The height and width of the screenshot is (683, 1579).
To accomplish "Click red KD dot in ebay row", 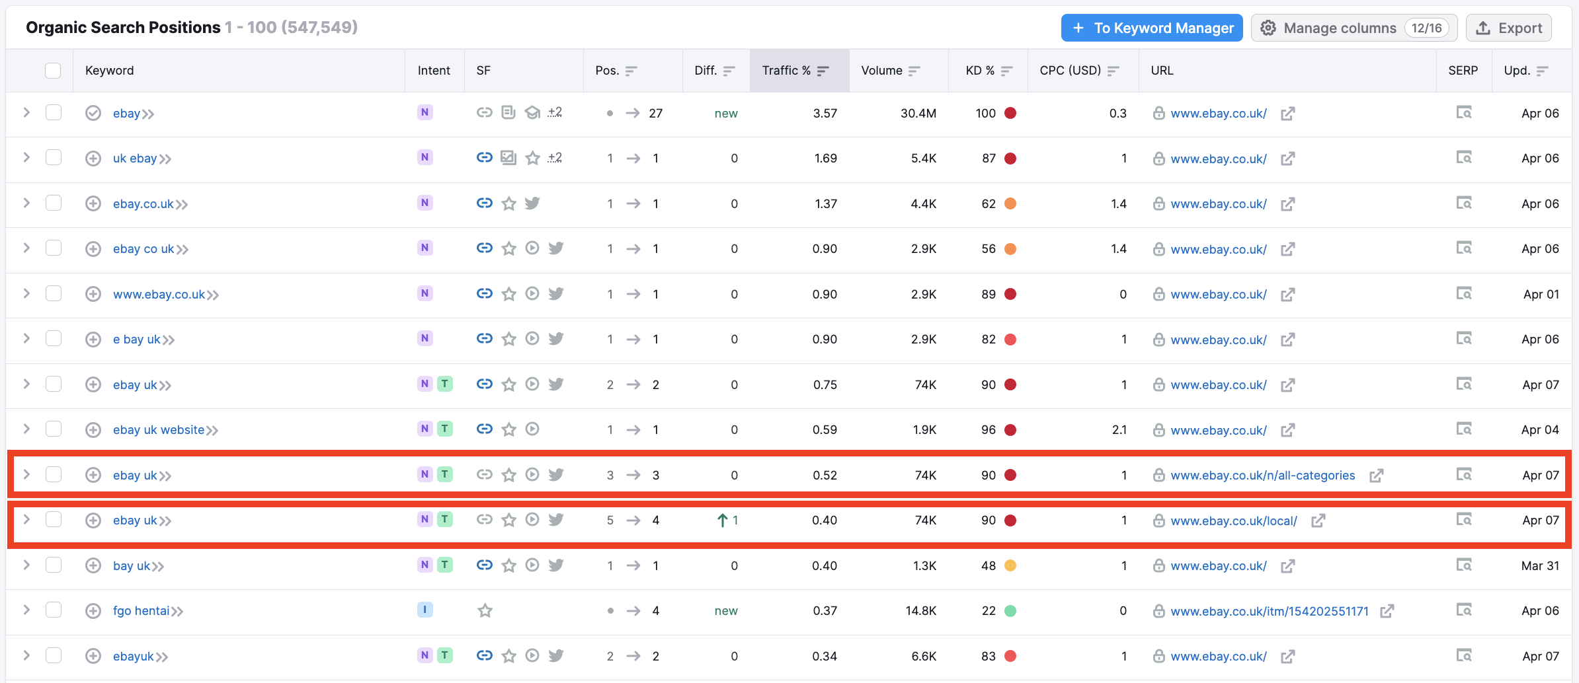I will [x=1010, y=113].
